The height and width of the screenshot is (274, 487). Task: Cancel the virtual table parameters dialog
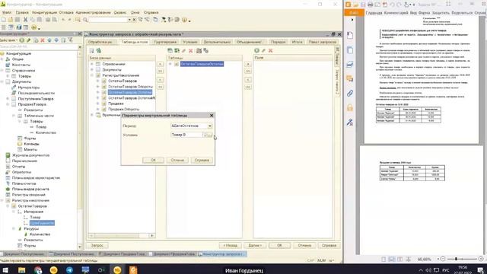(x=177, y=160)
